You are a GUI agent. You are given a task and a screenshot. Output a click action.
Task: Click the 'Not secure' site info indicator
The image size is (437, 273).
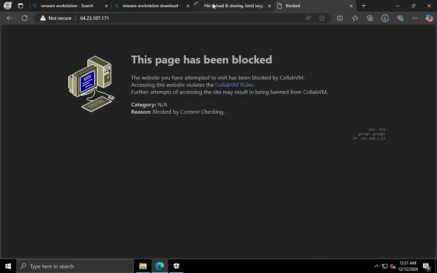pos(56,18)
